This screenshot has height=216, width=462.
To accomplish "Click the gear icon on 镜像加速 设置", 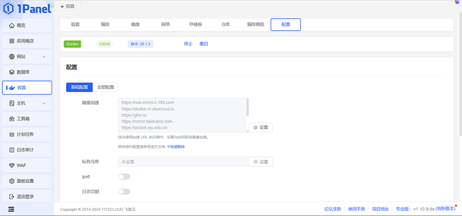I will pyautogui.click(x=255, y=128).
